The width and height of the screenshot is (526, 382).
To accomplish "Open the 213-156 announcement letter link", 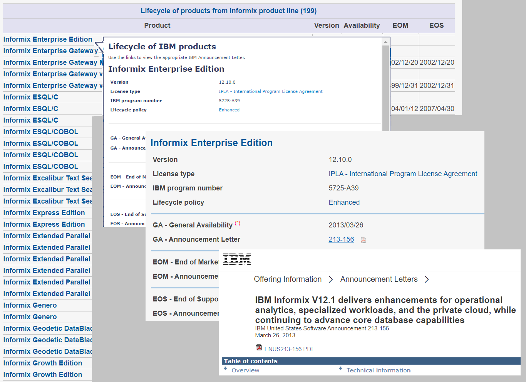I will (x=341, y=239).
